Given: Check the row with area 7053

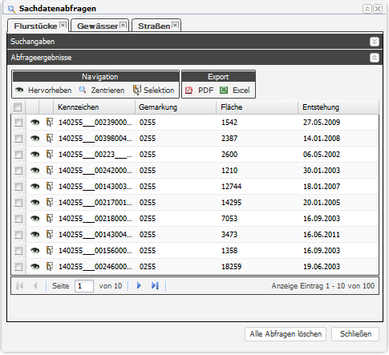Looking at the screenshot, I should 18,219.
